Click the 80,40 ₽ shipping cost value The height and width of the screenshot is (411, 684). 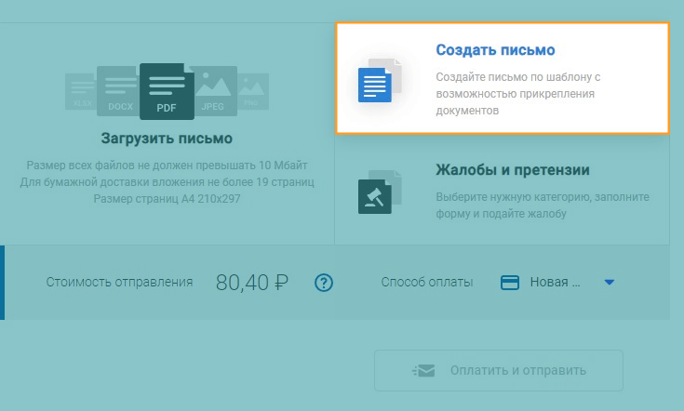(x=251, y=283)
